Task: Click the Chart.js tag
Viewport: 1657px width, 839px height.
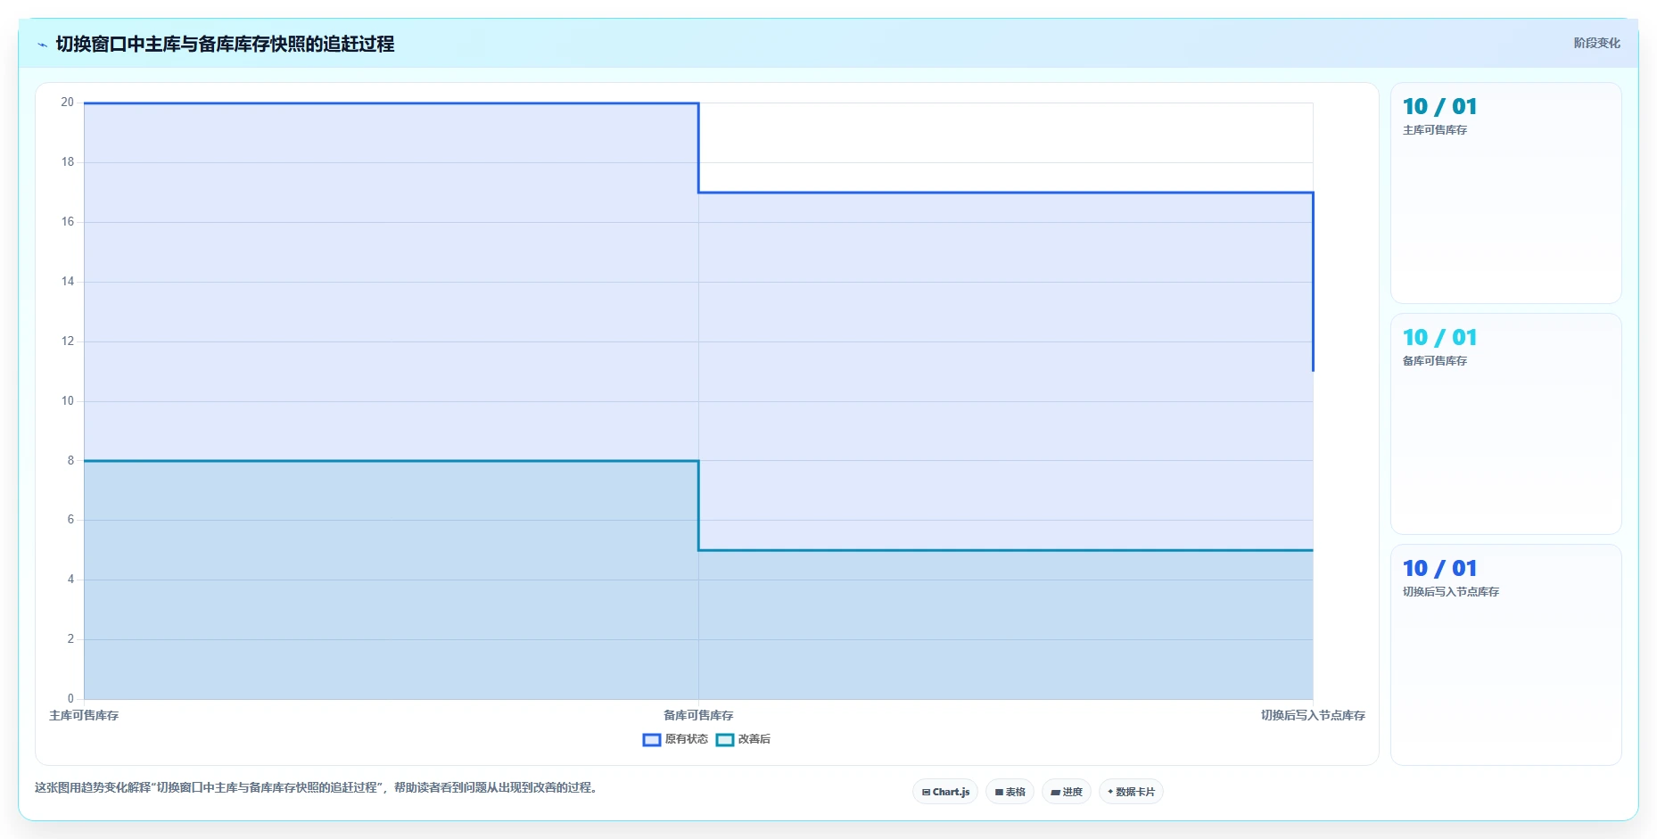Action: 945,792
